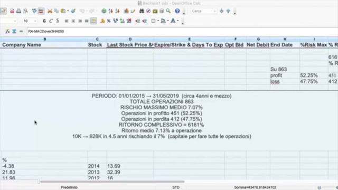Click the Zoom magnifier icon
This screenshot has height=190, width=338.
[x=168, y=11]
